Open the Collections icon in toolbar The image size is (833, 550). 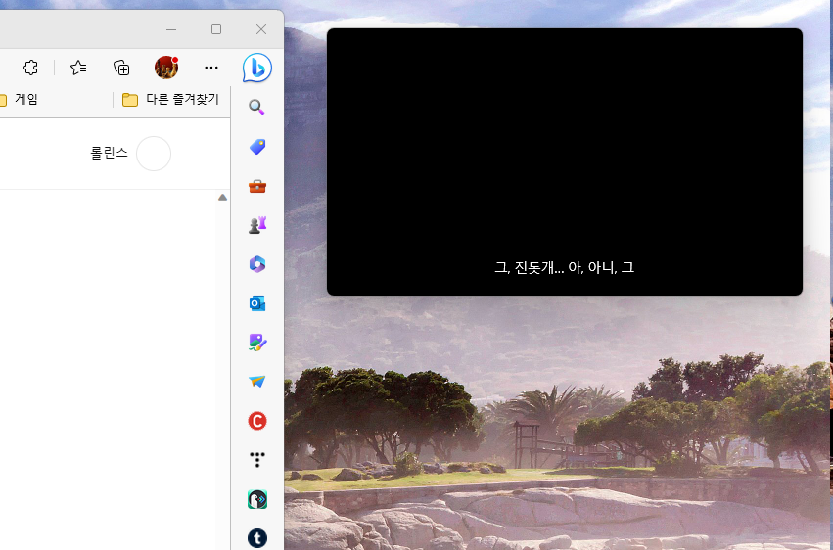tap(121, 68)
